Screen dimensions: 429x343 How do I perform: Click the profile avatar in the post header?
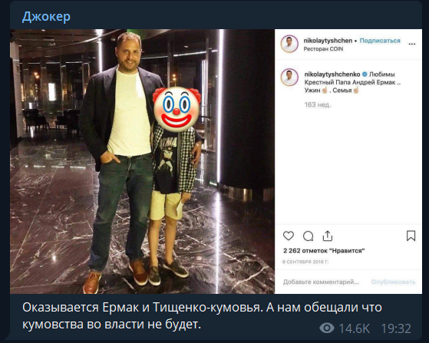point(289,44)
